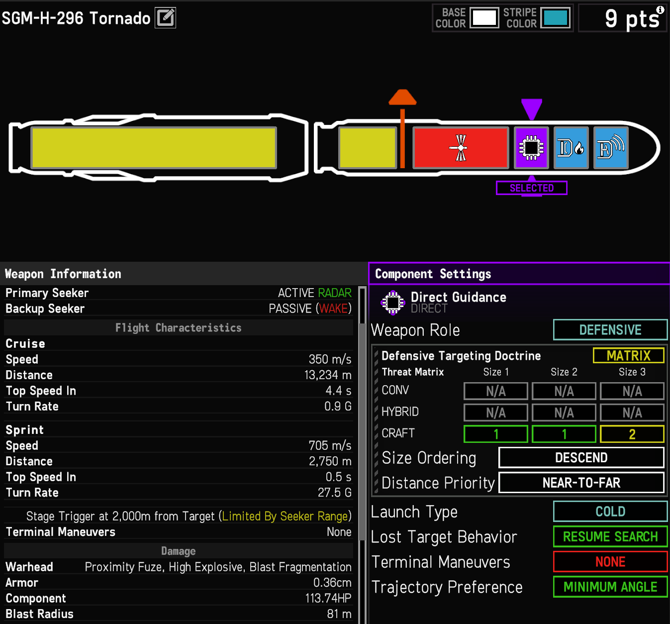Open the white base color swatch
Image resolution: width=670 pixels, height=624 pixels.
484,18
